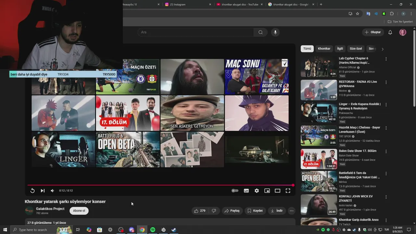Open more actions ellipsis below the video
The image size is (416, 234).
tap(292, 211)
